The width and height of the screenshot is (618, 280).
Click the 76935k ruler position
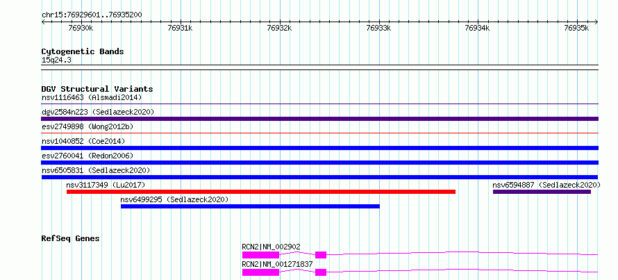pos(576,28)
